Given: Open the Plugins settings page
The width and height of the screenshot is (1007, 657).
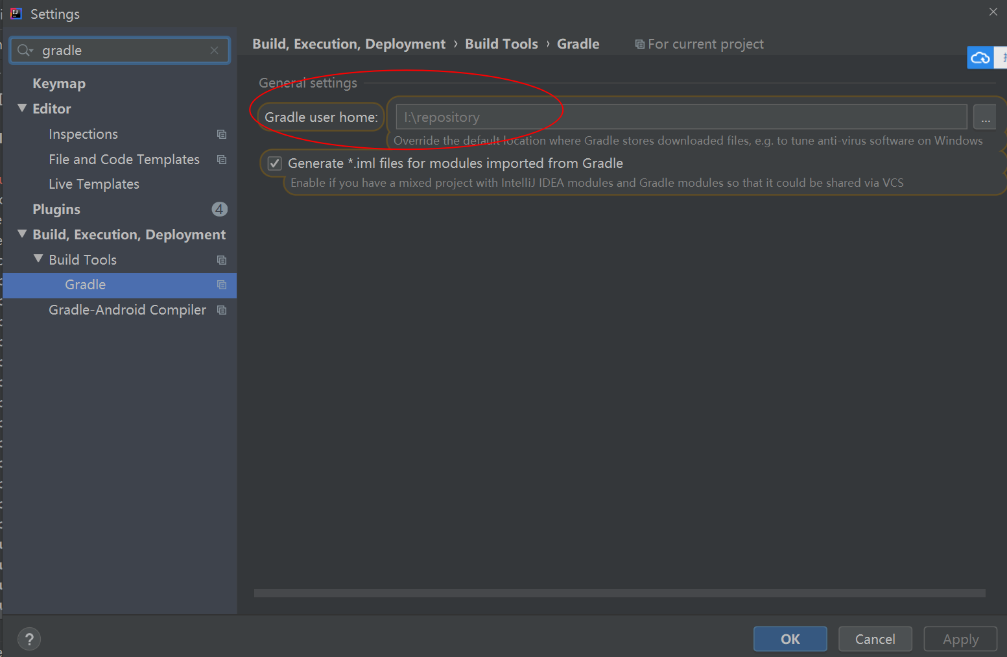Looking at the screenshot, I should pyautogui.click(x=56, y=209).
